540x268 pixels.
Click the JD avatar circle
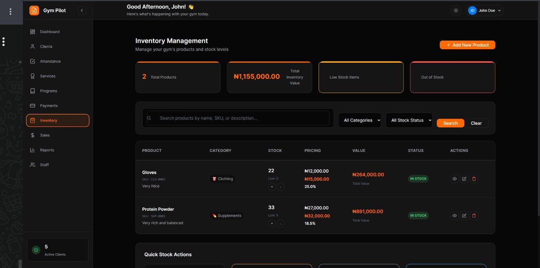coord(472,10)
